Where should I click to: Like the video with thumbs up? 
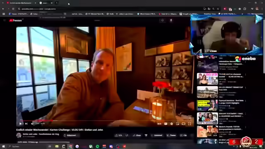(x=119, y=135)
